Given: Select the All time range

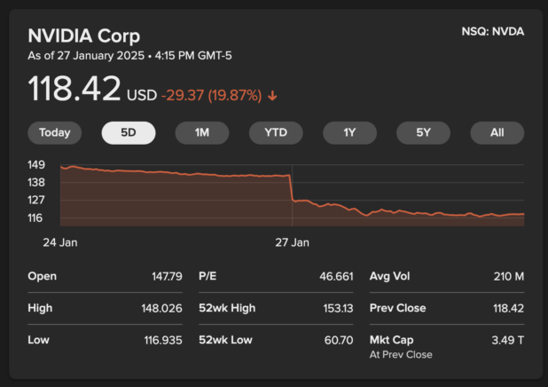Looking at the screenshot, I should (x=497, y=133).
